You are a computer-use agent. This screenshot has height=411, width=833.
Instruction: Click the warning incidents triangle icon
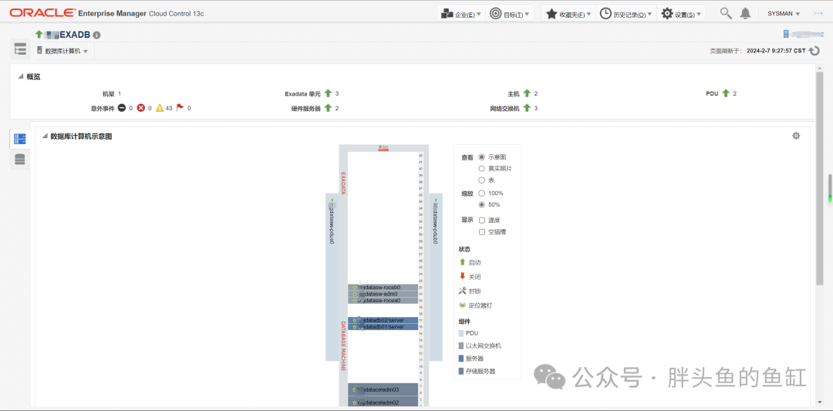pos(160,108)
